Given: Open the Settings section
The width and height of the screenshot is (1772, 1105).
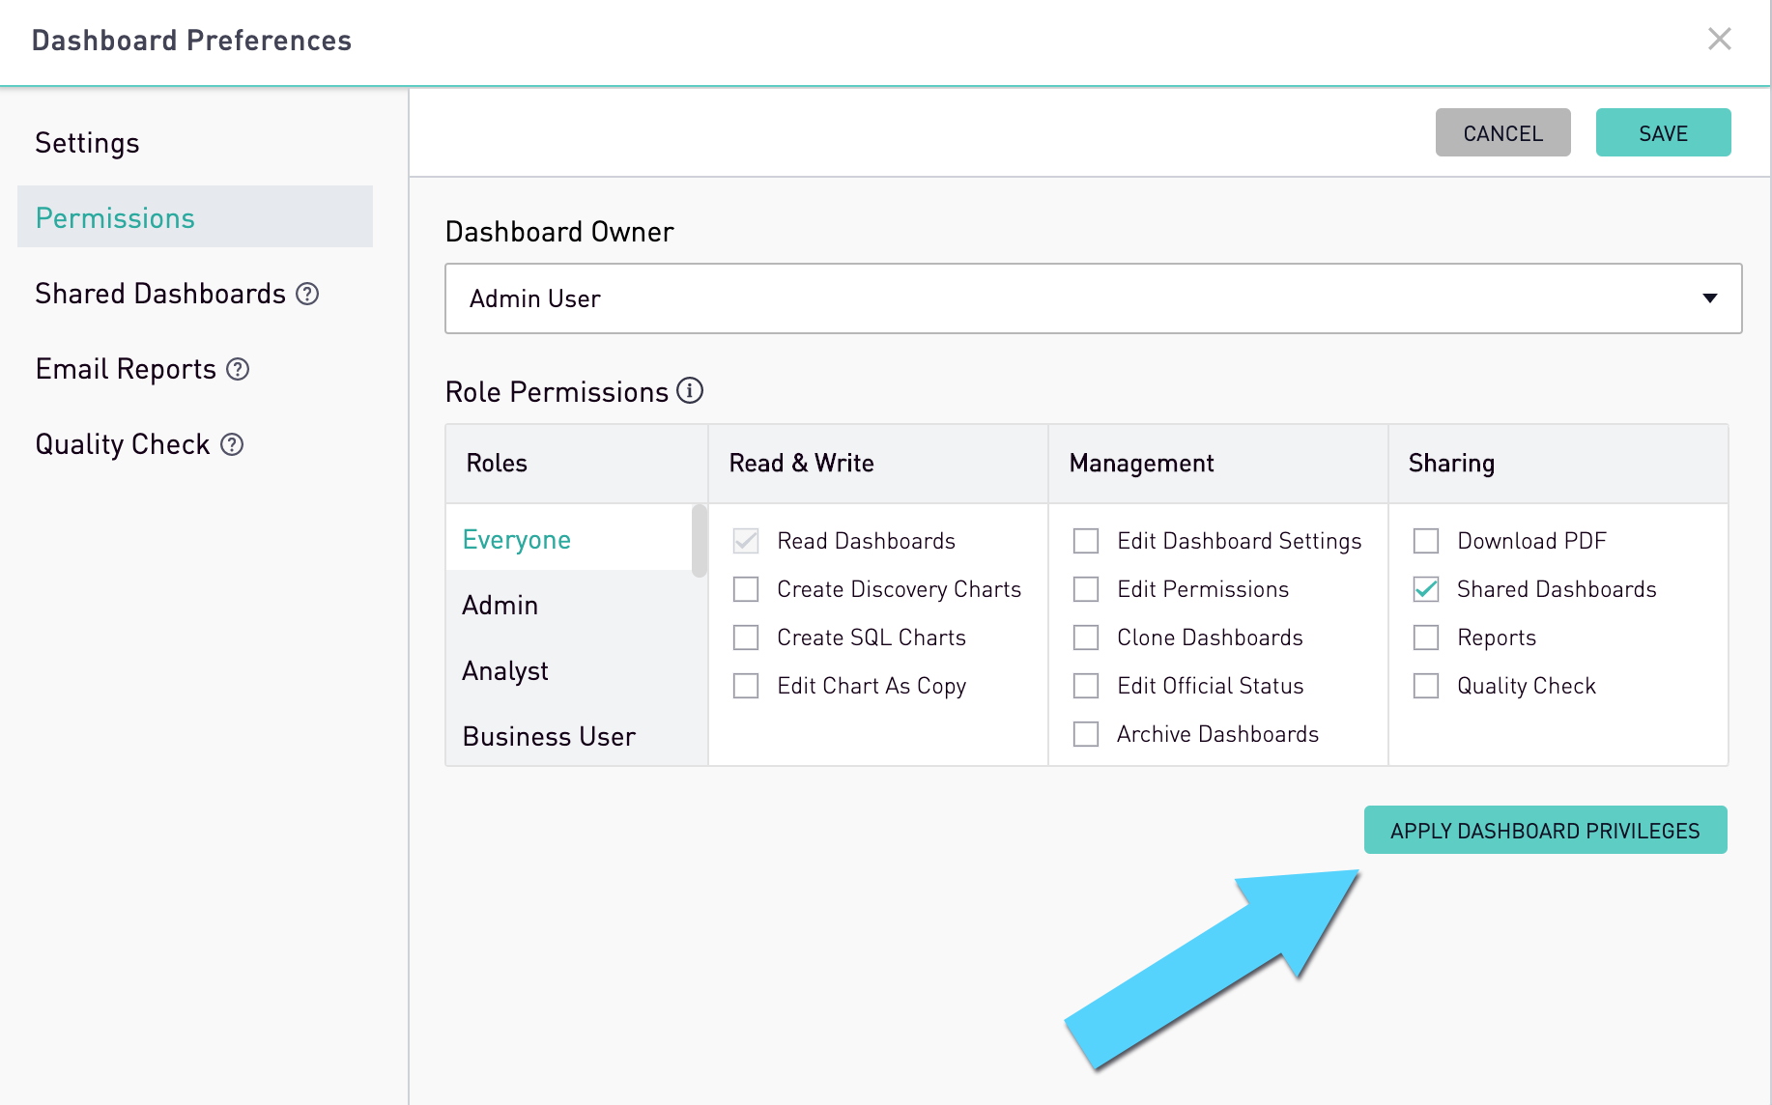Looking at the screenshot, I should (87, 143).
